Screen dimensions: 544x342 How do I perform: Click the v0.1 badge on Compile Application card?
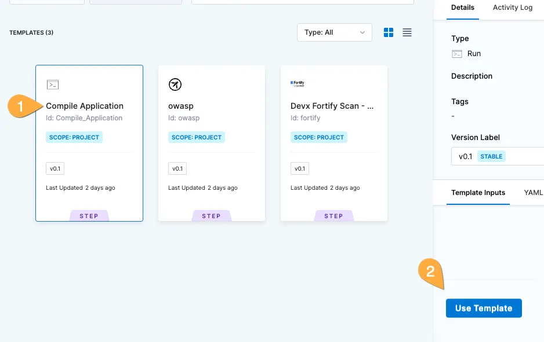[x=55, y=169]
